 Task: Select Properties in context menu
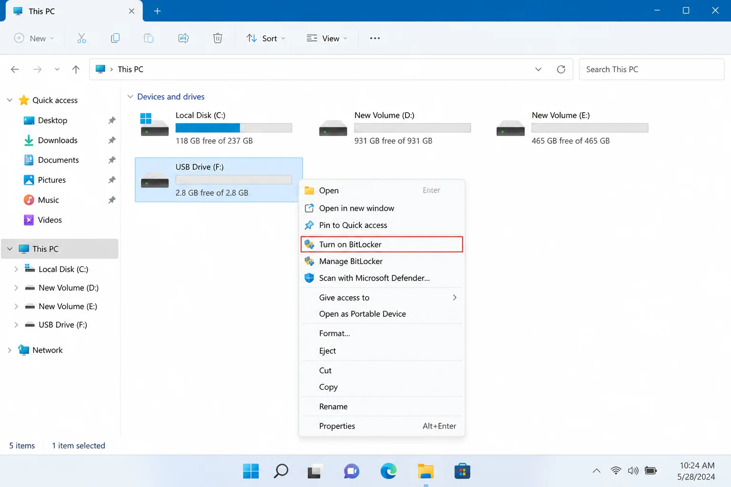[382, 426]
